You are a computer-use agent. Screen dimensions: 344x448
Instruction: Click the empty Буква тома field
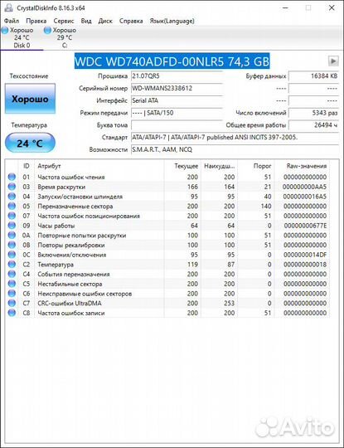point(177,125)
